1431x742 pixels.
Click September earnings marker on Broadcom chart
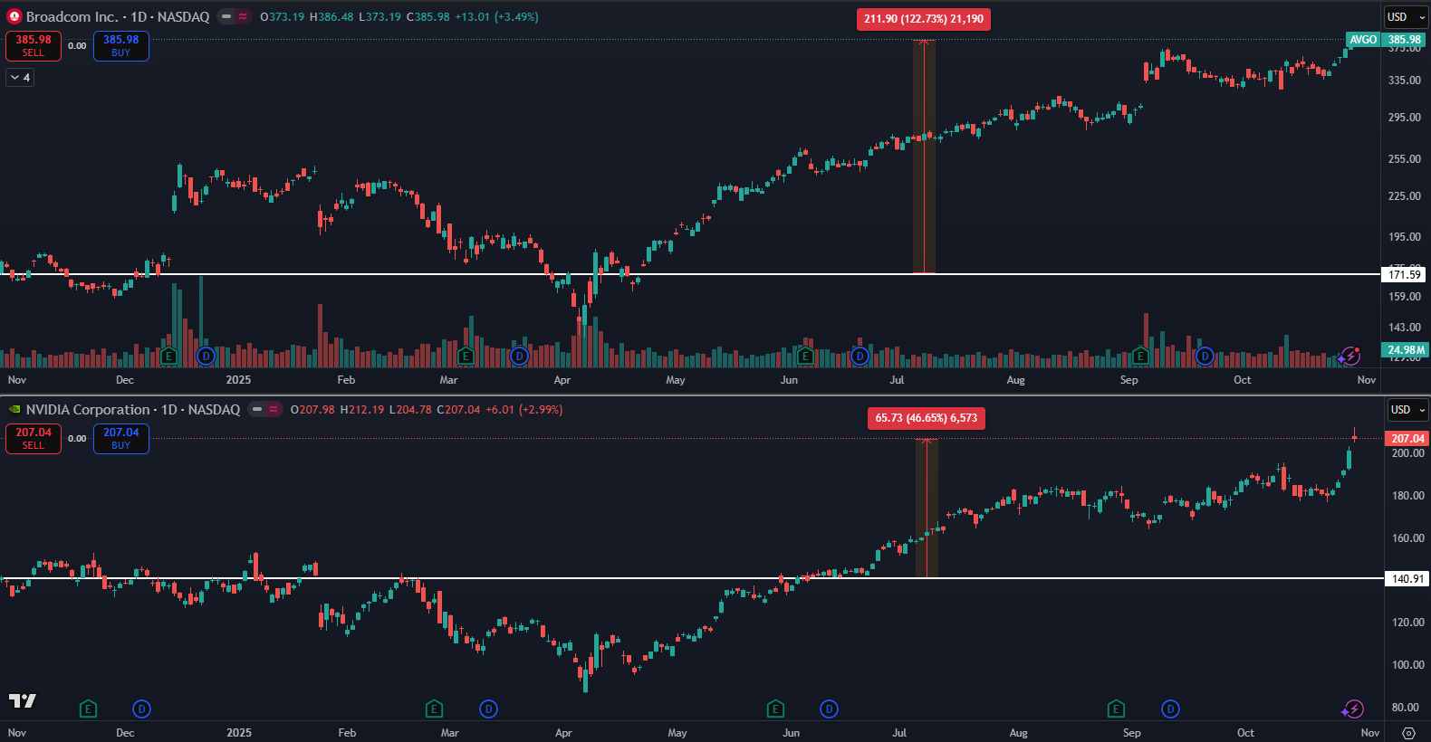point(1140,357)
